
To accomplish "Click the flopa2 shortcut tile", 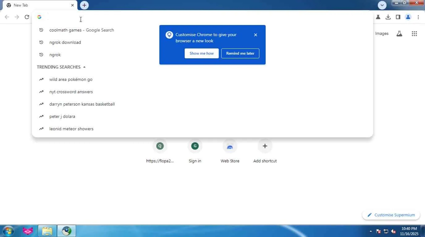I will (x=160, y=152).
